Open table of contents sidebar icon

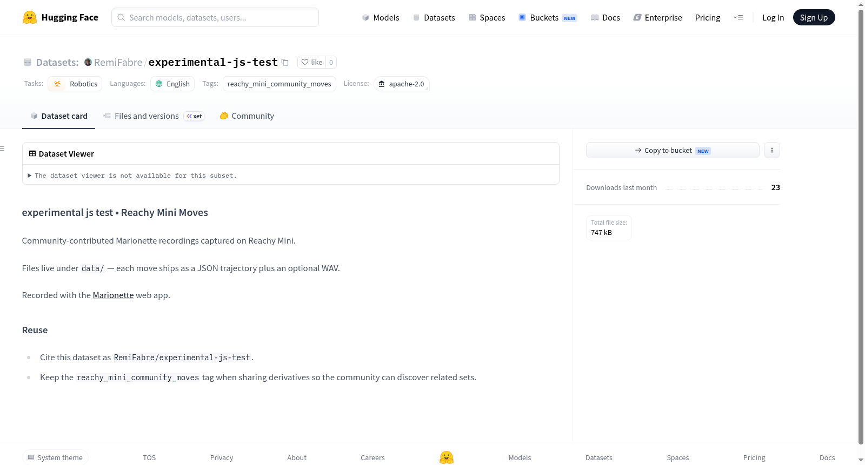[x=2, y=149]
